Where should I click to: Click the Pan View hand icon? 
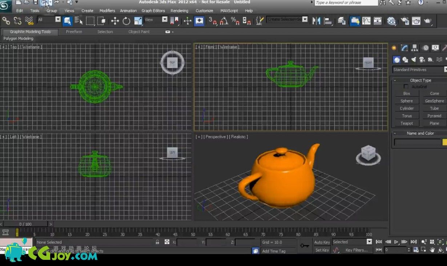[x=432, y=250]
